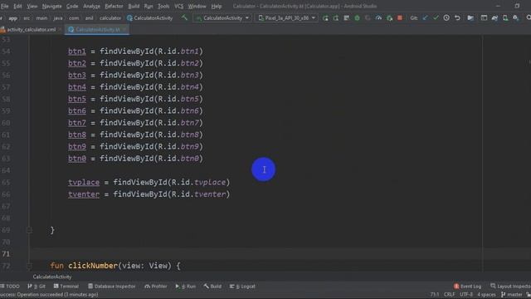531x299 pixels.
Task: Open the File menu
Action: click(x=5, y=6)
